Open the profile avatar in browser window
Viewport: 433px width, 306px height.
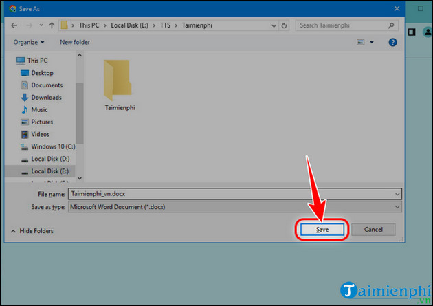coord(428,32)
